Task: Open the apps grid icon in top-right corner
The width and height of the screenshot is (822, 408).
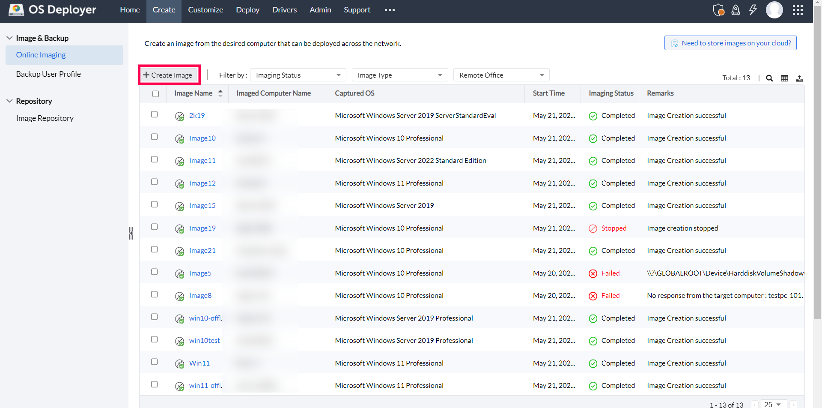Action: click(x=798, y=9)
